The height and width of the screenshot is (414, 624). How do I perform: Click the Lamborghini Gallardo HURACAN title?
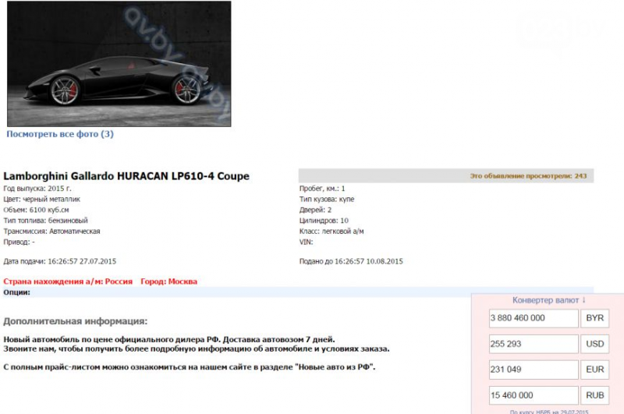[126, 176]
